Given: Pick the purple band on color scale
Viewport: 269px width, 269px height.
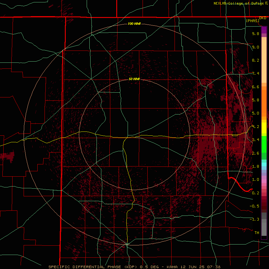Looking at the screenshot, I should 264,30.
